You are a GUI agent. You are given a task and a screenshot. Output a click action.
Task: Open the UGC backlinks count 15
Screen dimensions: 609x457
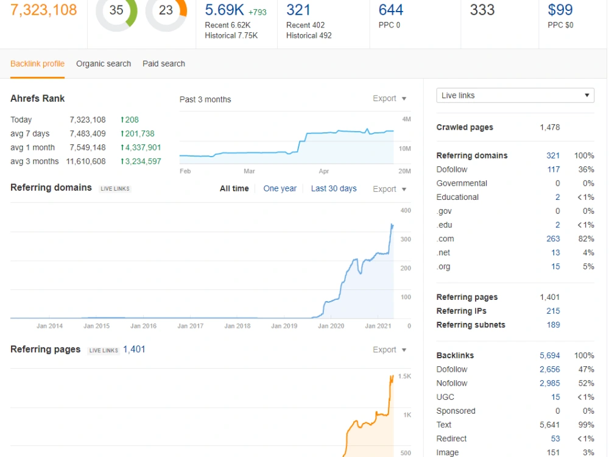click(555, 397)
